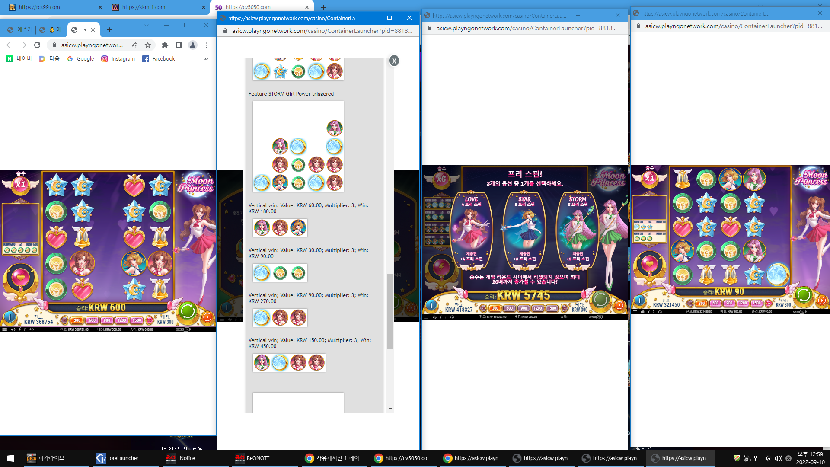The width and height of the screenshot is (830, 467).
Task: Open Chrome profile avatar icon
Action: click(193, 45)
